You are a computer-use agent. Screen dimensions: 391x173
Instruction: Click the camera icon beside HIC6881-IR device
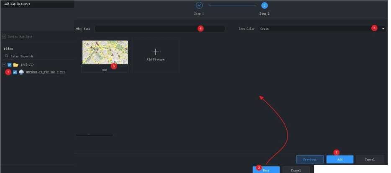coord(21,72)
